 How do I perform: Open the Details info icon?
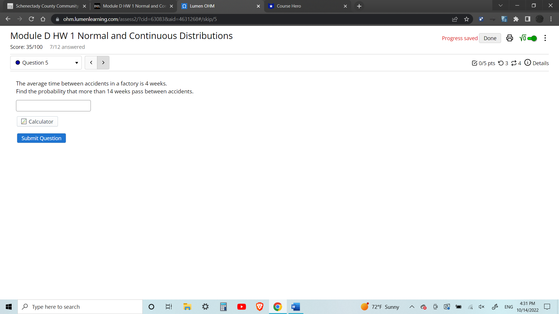pos(528,63)
